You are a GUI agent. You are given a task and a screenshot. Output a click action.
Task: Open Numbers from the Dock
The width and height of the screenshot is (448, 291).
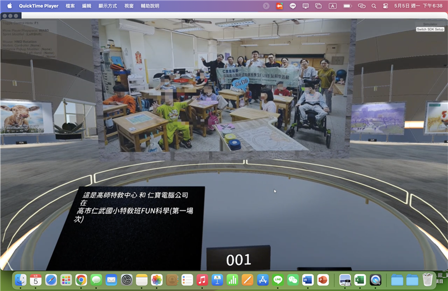tap(232, 280)
